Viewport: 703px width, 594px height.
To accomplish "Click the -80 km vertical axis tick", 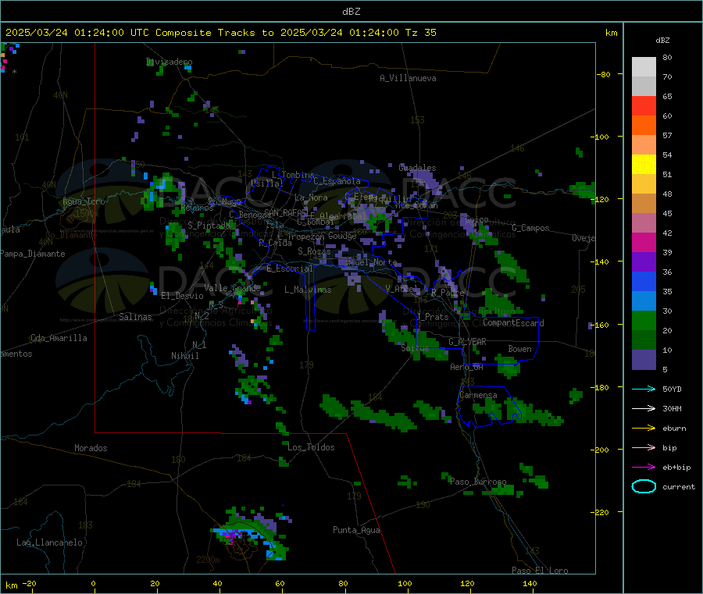I will coord(603,74).
